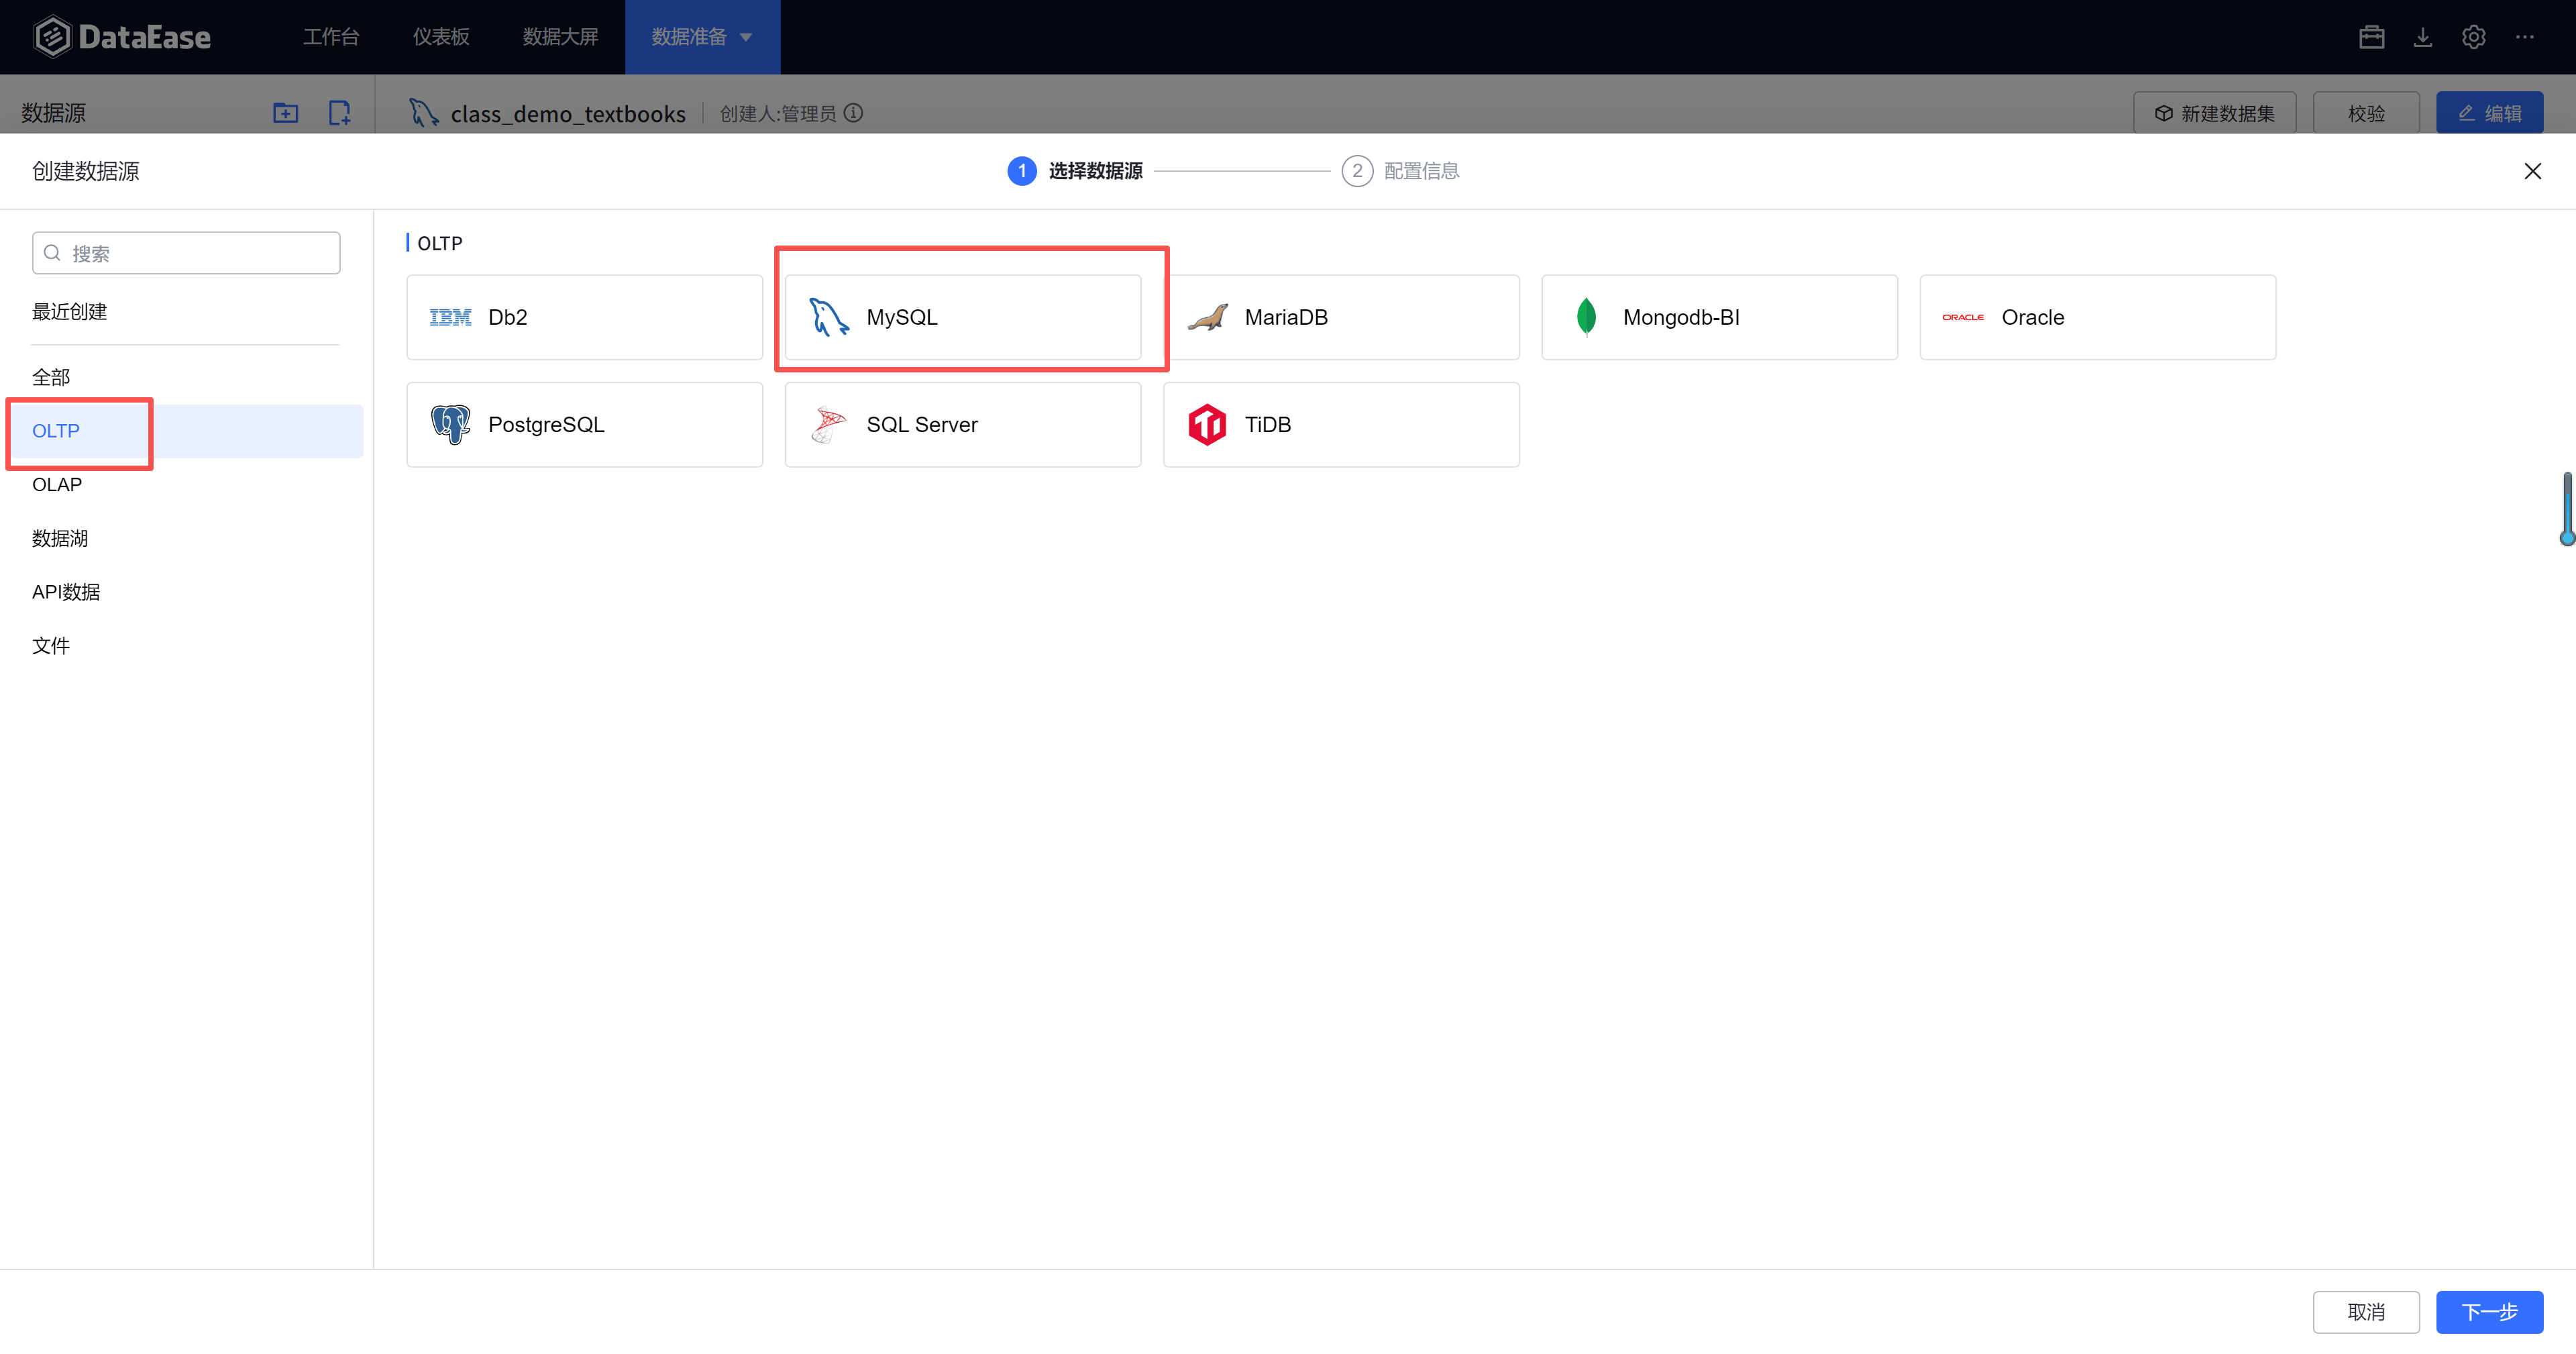This screenshot has width=2576, height=1354.
Task: Go to step 2 配置信息
Action: 1400,171
